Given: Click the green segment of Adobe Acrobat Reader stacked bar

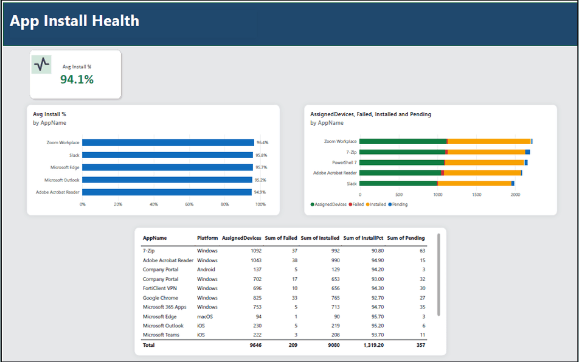Looking at the screenshot, I should click(x=400, y=173).
